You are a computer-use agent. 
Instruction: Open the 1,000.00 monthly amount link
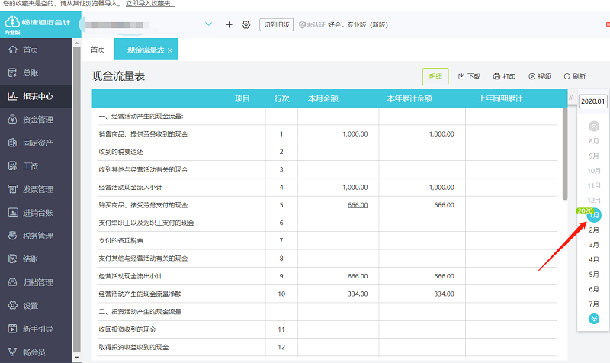[355, 134]
